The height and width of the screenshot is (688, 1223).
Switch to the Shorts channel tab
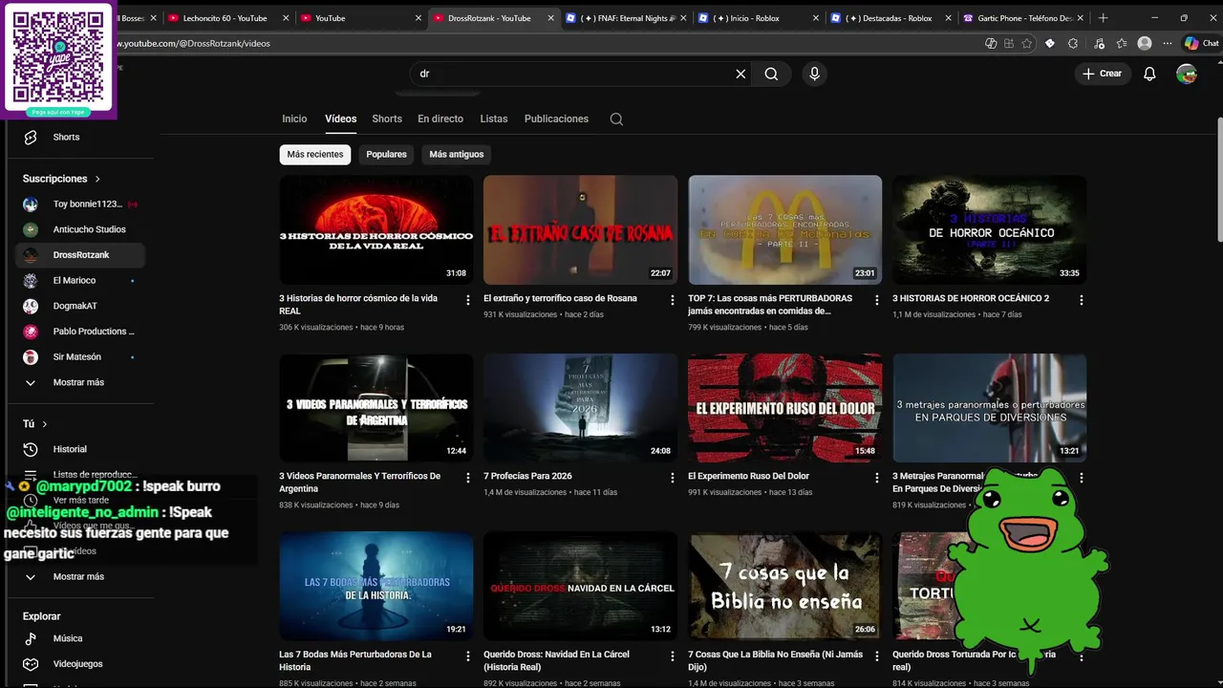tap(387, 119)
